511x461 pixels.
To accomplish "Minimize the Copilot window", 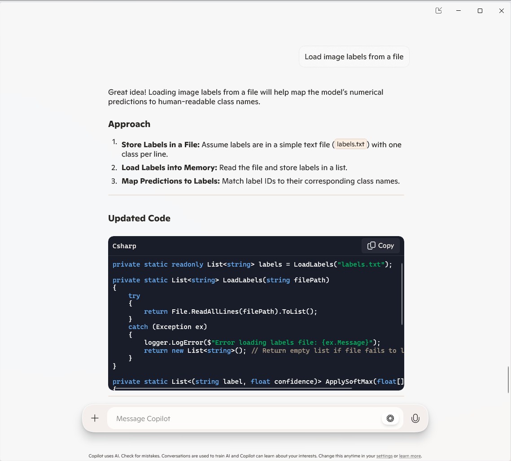I will [x=459, y=11].
